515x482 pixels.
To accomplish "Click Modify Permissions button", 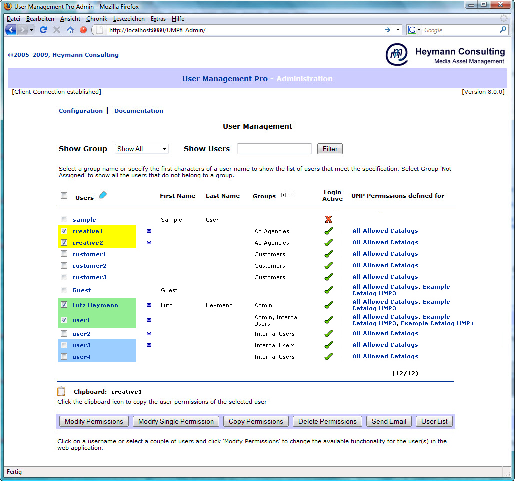I will pos(94,421).
